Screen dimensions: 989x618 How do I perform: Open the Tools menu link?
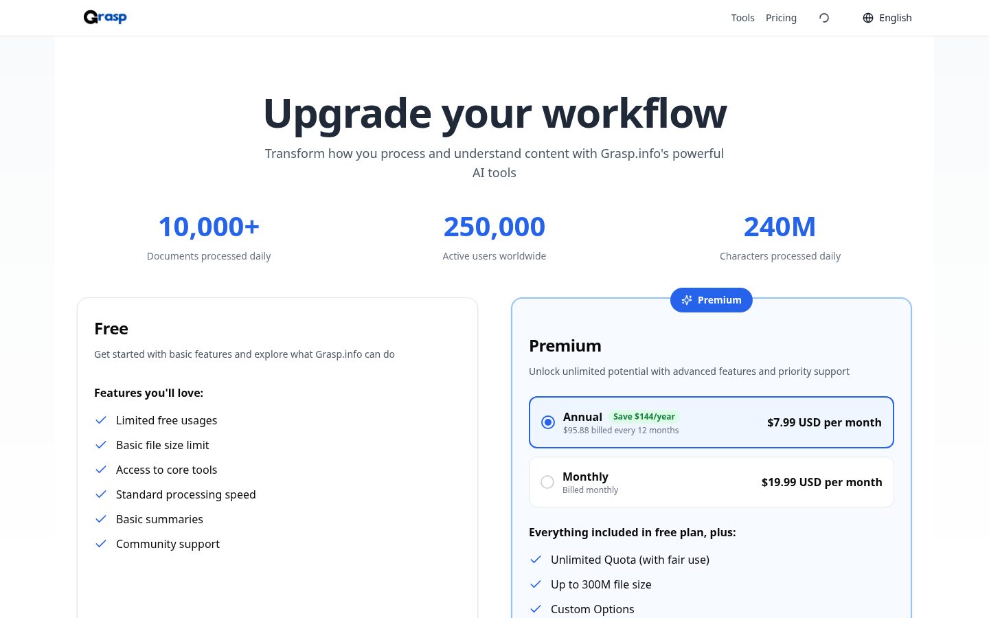pos(742,18)
